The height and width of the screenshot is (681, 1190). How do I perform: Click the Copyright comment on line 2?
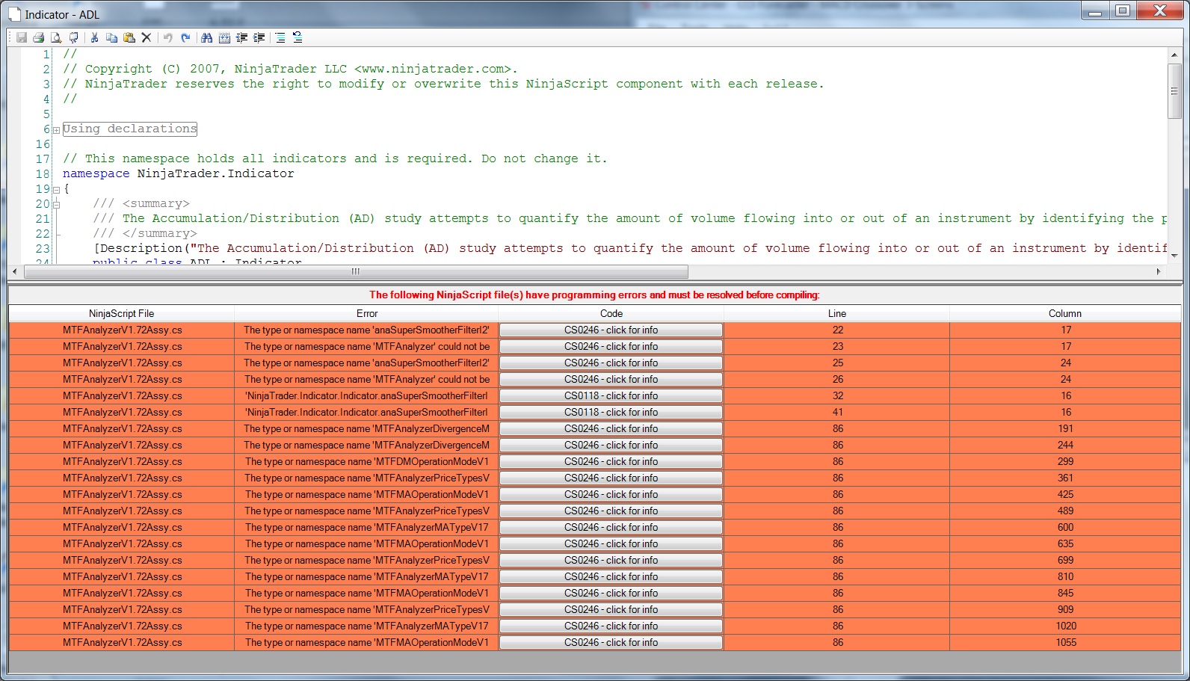pyautogui.click(x=290, y=70)
